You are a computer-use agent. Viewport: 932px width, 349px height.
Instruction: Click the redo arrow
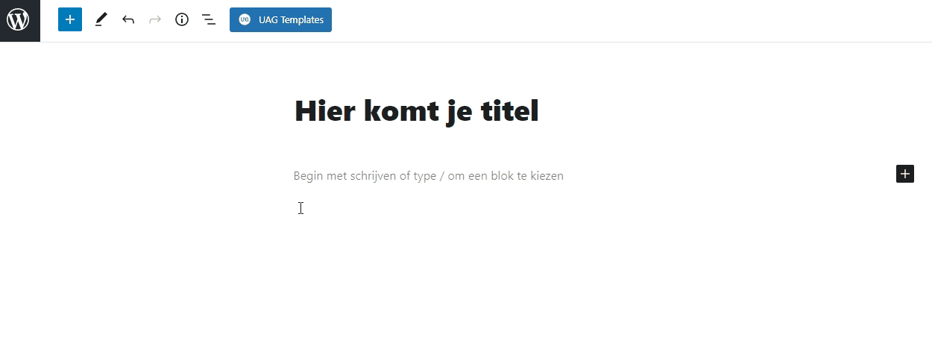tap(155, 20)
